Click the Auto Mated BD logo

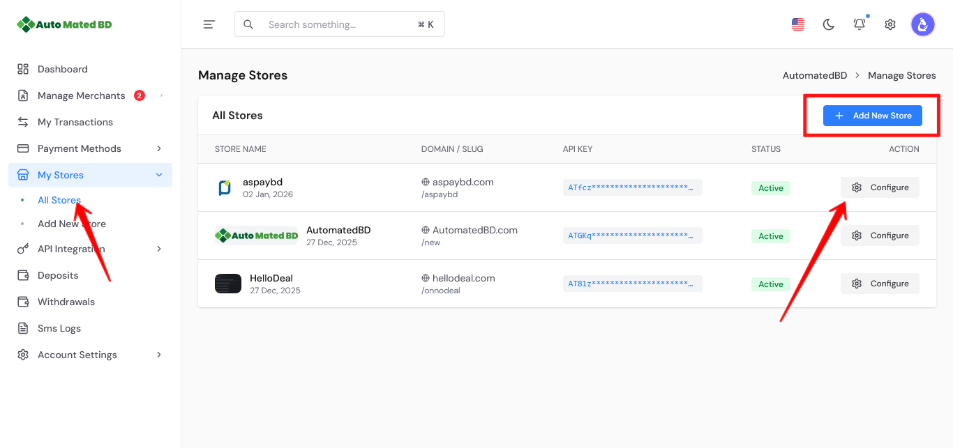(x=64, y=24)
